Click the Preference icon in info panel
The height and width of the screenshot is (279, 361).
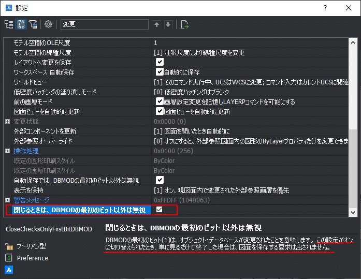tap(9, 258)
